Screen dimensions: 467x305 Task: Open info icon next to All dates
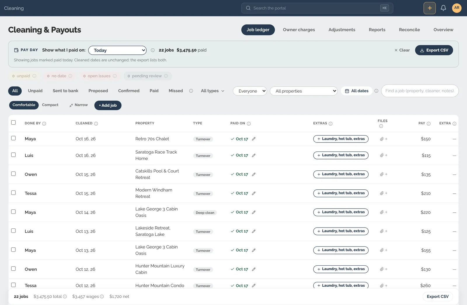pyautogui.click(x=376, y=91)
